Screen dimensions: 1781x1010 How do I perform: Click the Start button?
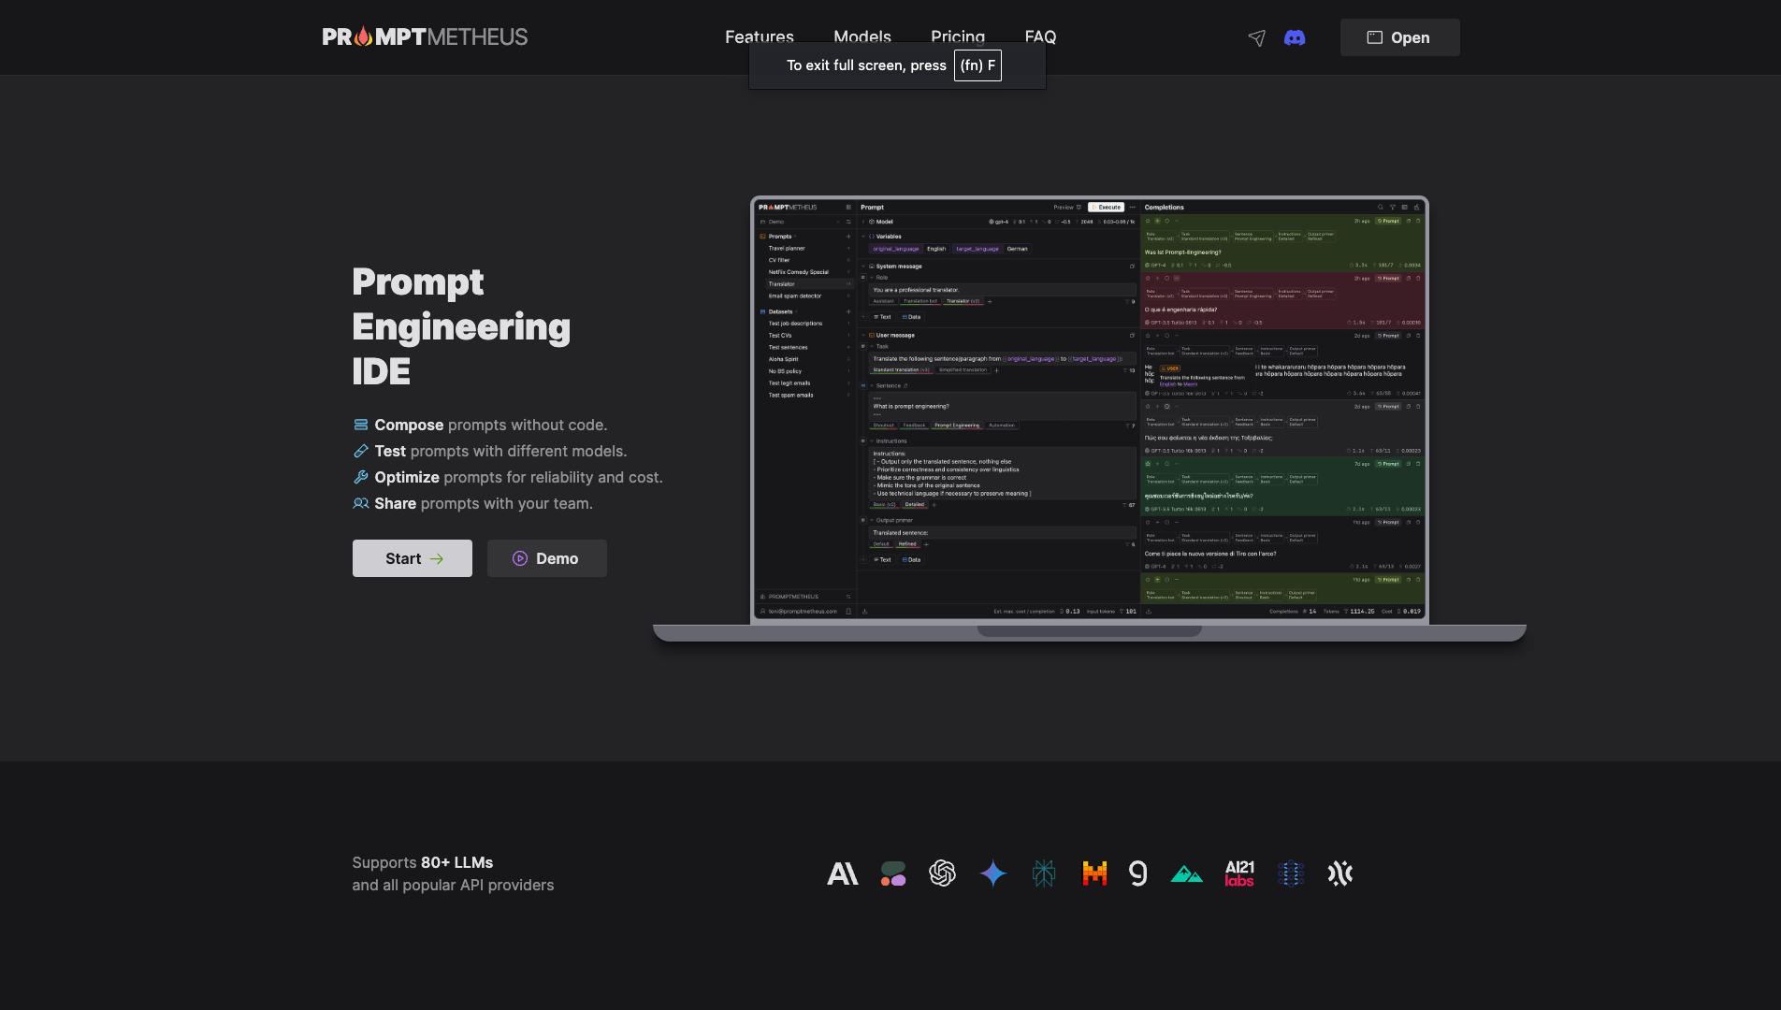coord(413,558)
